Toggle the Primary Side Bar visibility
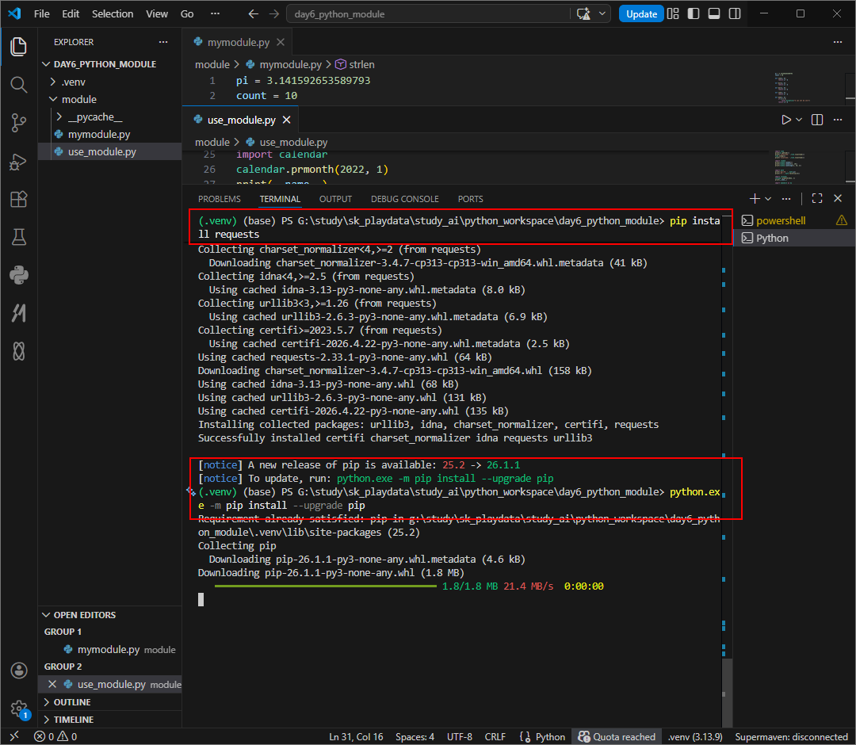The image size is (856, 745). [x=694, y=14]
